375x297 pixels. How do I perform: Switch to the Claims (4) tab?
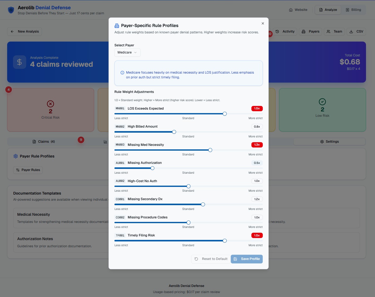(x=43, y=141)
